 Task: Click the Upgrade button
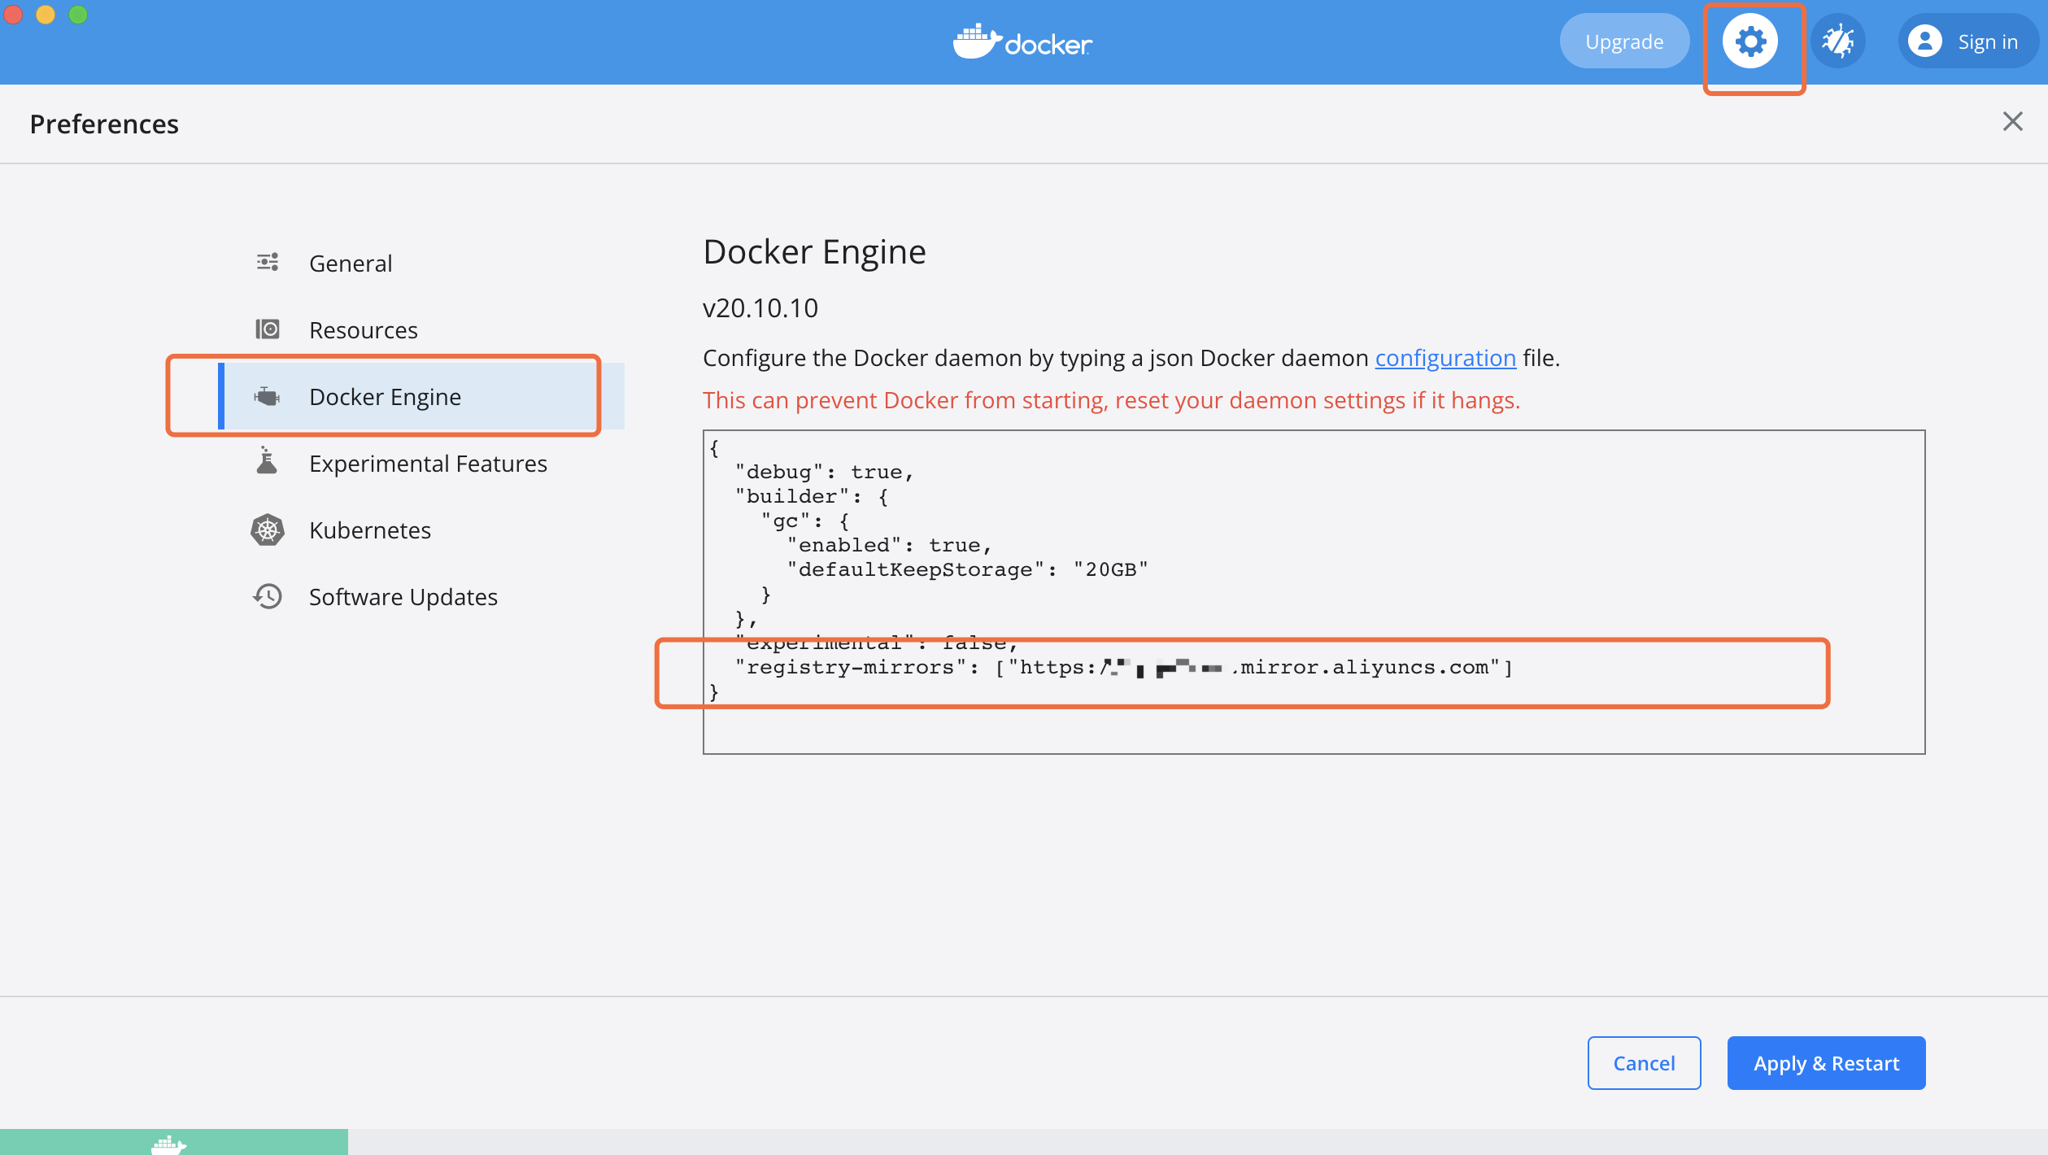(x=1623, y=41)
